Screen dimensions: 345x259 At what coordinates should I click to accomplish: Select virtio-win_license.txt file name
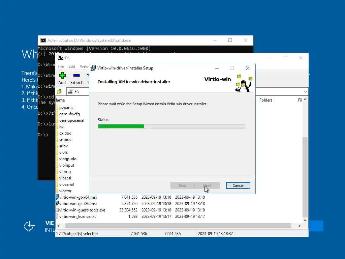pos(77,216)
